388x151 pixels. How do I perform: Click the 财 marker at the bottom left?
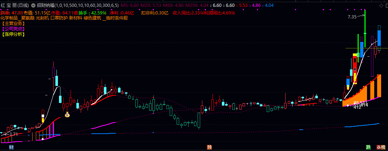11,147
